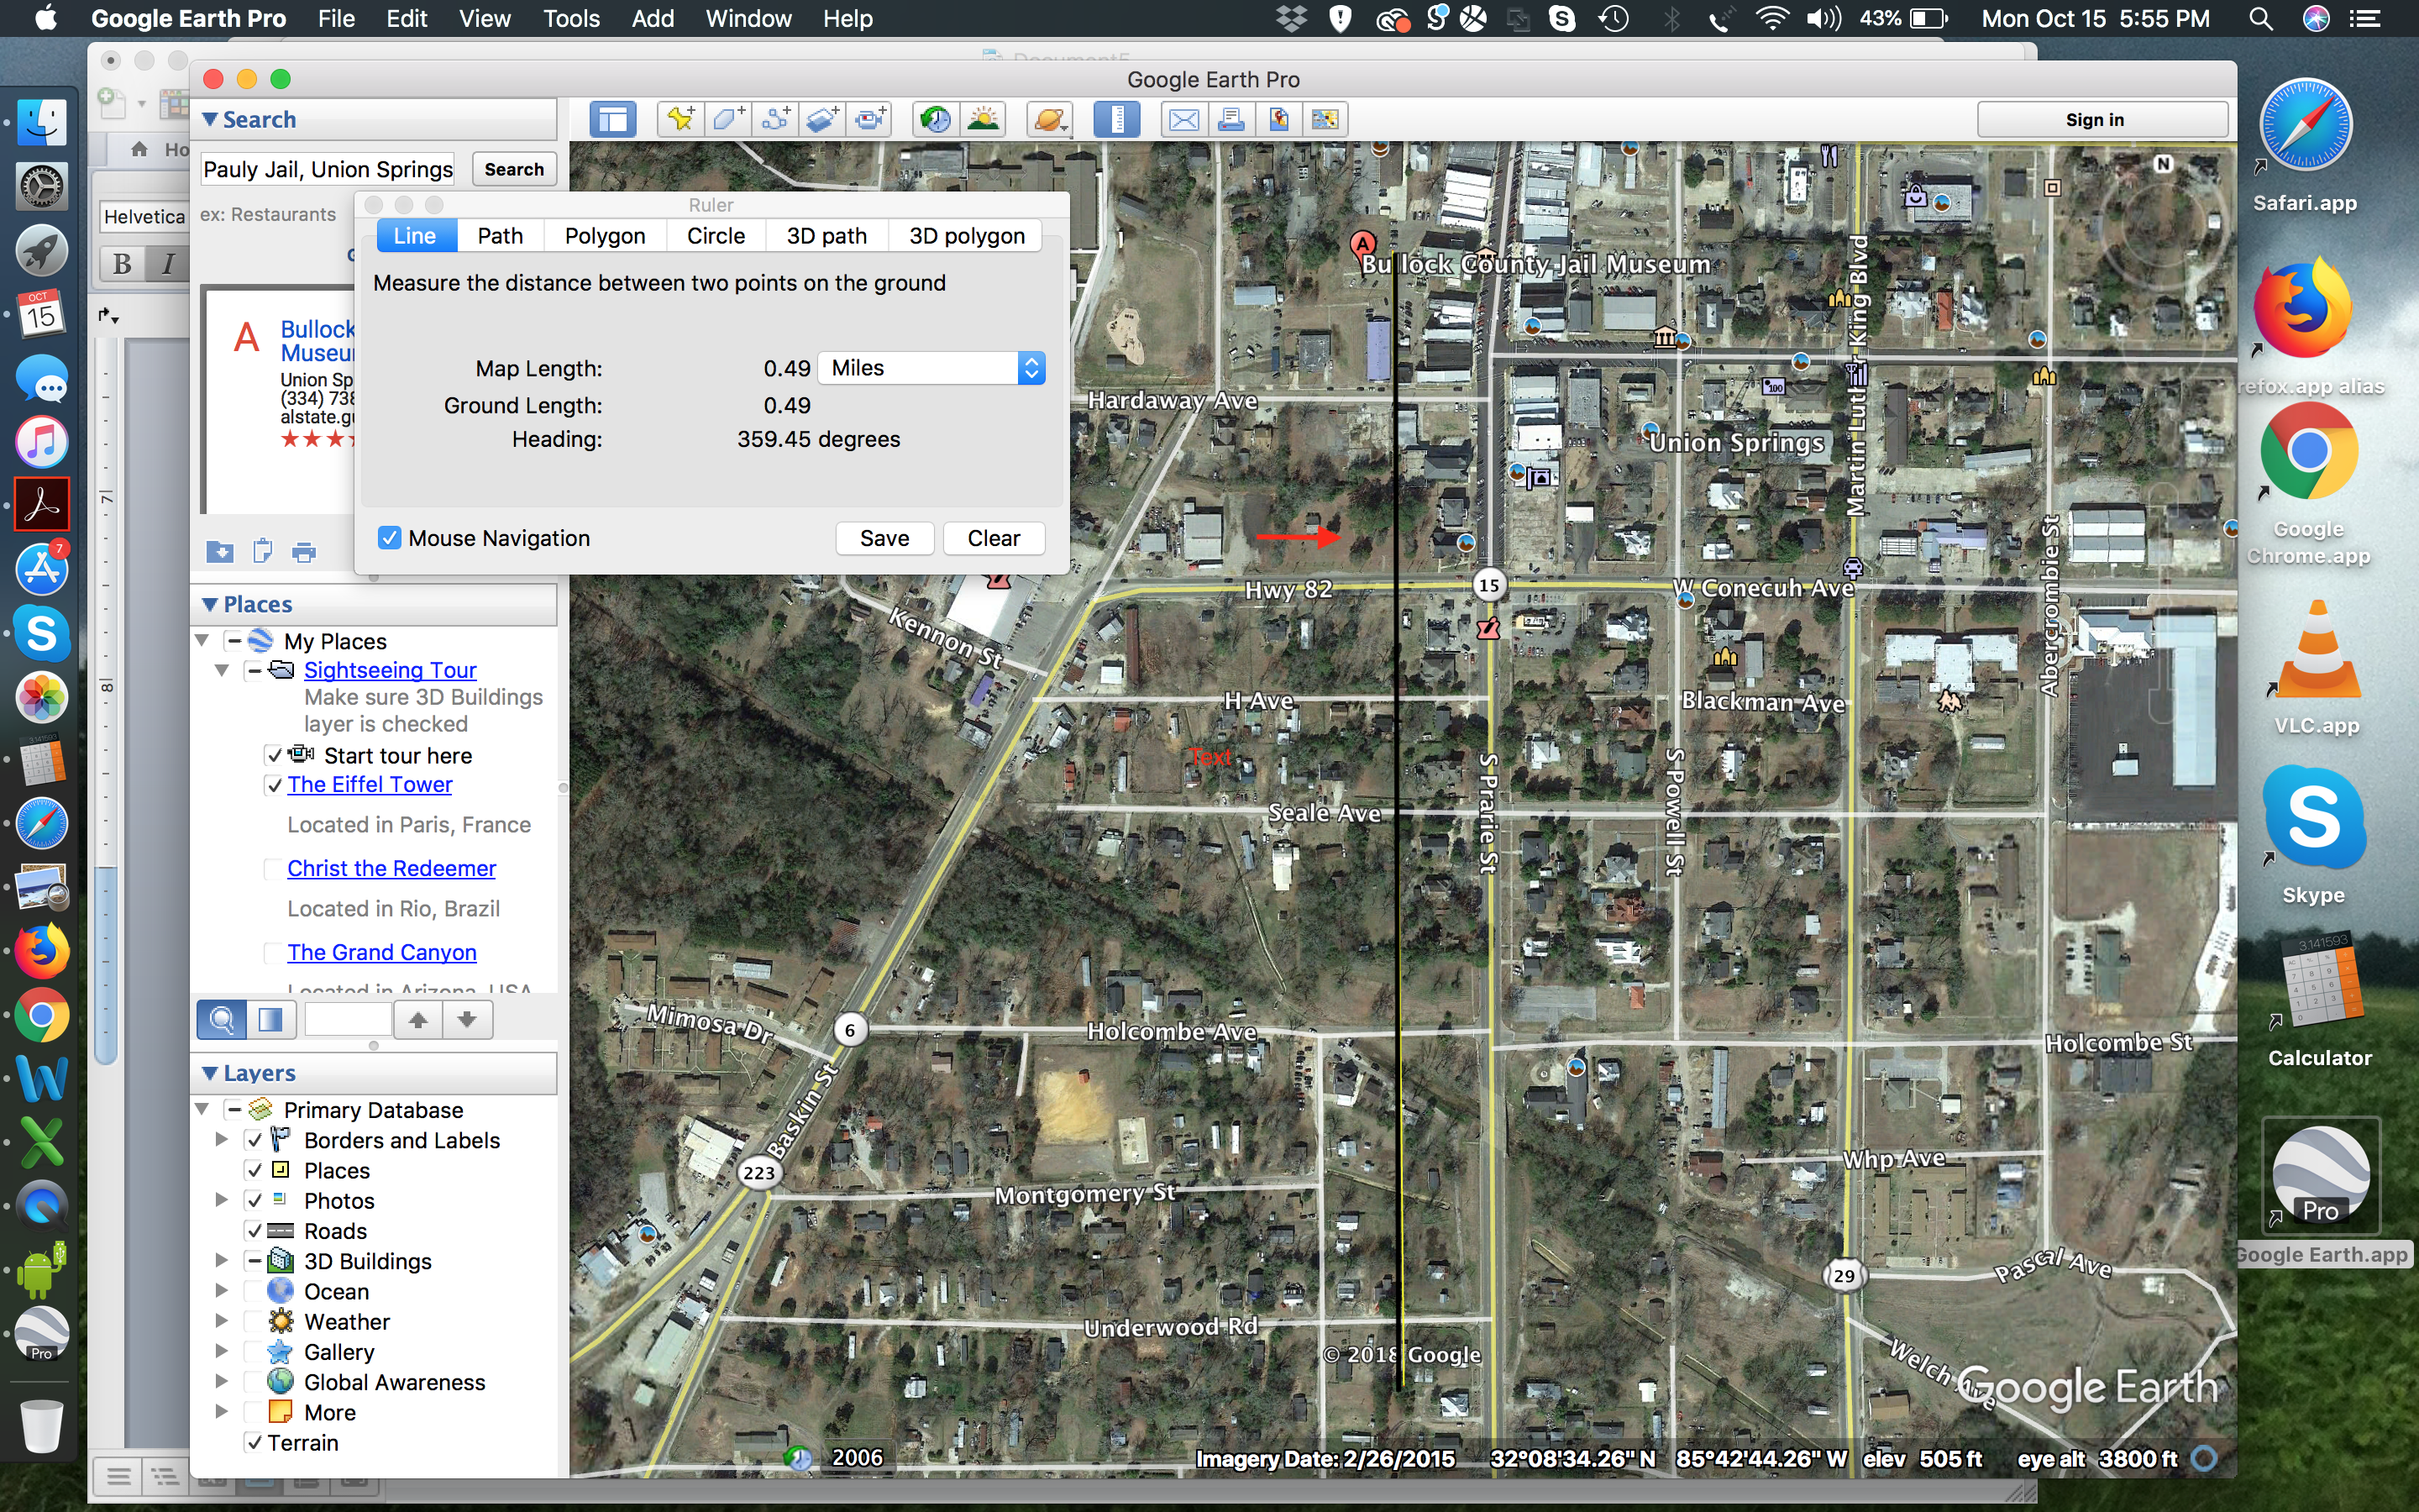Print search results icon below result
Screen dimensions: 2419x1512
pyautogui.click(x=304, y=551)
